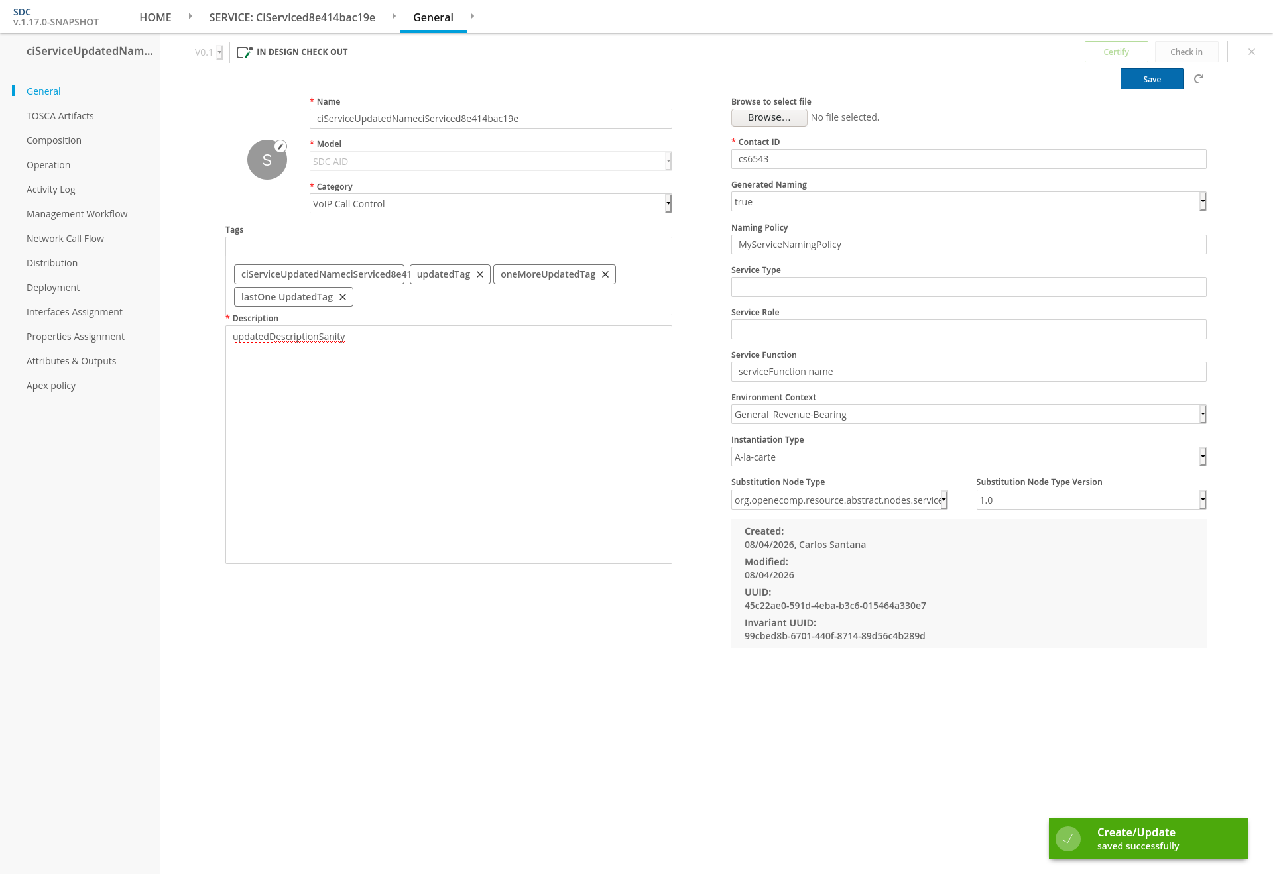Viewport: 1273px width, 874px height.
Task: Remove the lastOne UpdatedTag tag
Action: [343, 297]
